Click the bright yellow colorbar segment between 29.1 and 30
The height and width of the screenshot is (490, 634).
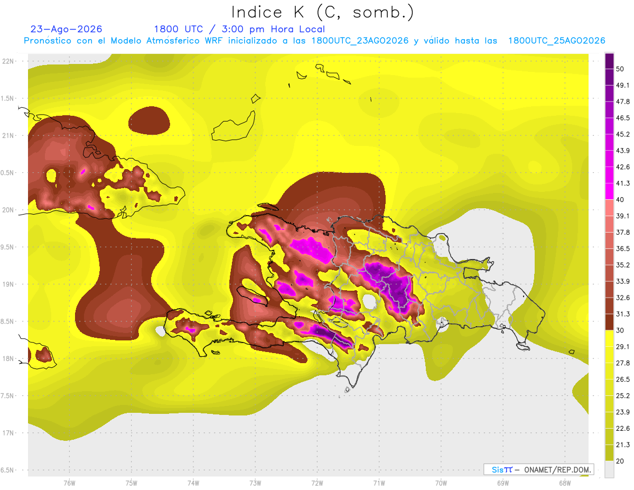click(x=609, y=338)
